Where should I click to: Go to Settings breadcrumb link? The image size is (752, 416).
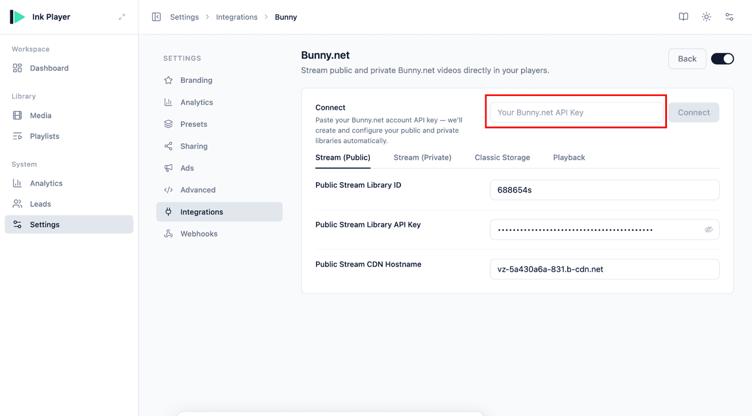pyautogui.click(x=184, y=17)
